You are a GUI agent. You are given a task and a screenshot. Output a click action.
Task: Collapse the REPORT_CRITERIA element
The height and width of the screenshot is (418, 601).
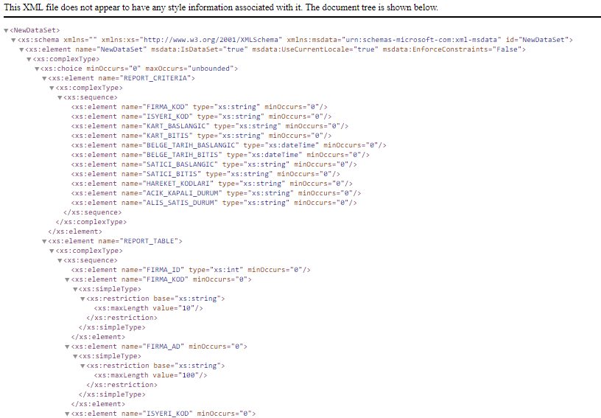(45, 78)
